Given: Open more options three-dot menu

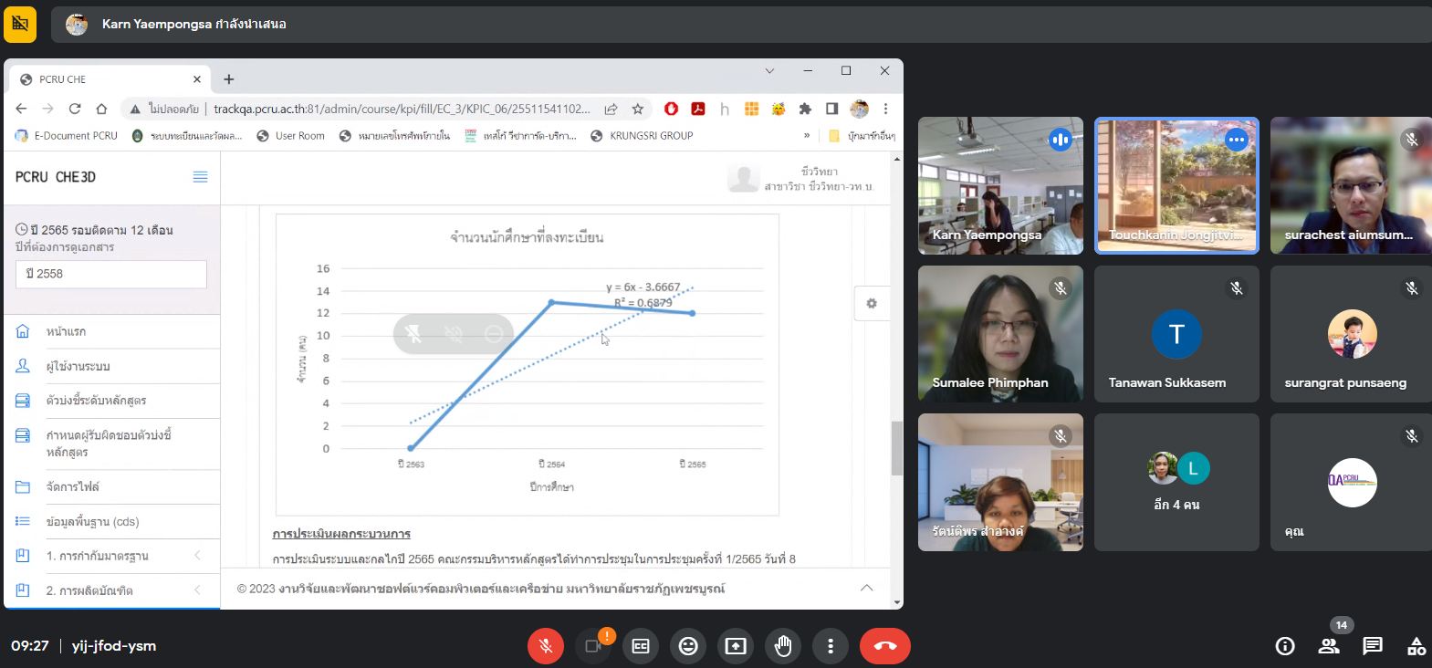Looking at the screenshot, I should [x=831, y=646].
